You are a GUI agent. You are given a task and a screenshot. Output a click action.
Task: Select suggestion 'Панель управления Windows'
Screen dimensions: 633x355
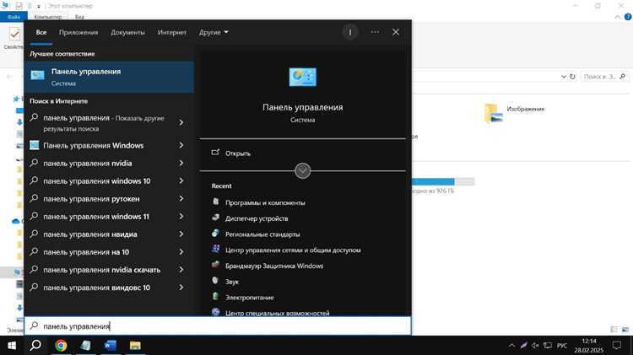[x=93, y=145]
